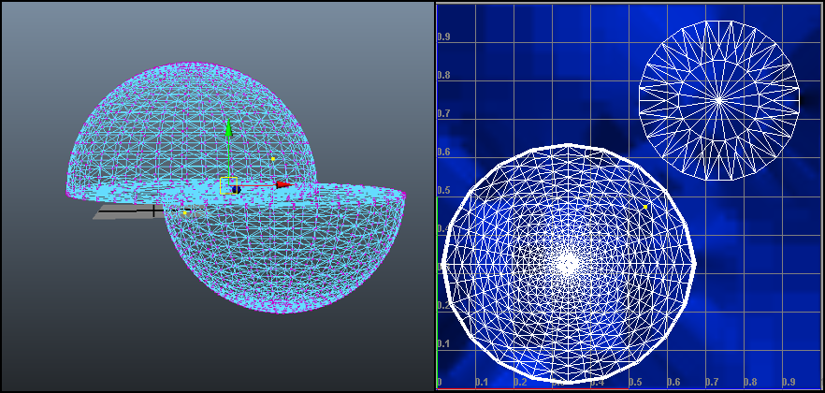Image resolution: width=825 pixels, height=393 pixels.
Task: Click the 0.7 label on the vertical UV axis
Action: tap(446, 113)
